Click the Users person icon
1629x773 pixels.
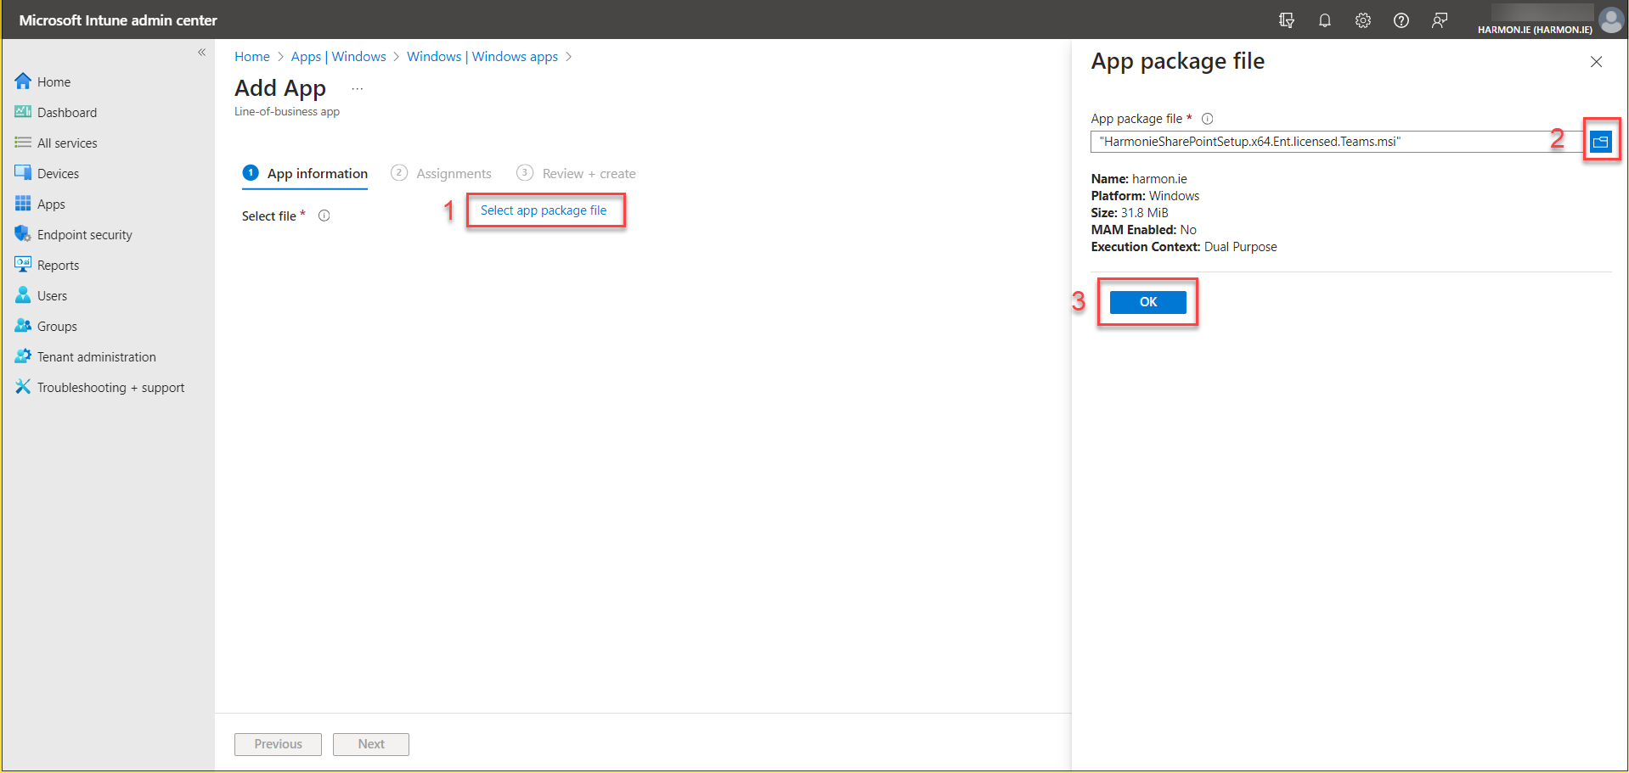(23, 295)
